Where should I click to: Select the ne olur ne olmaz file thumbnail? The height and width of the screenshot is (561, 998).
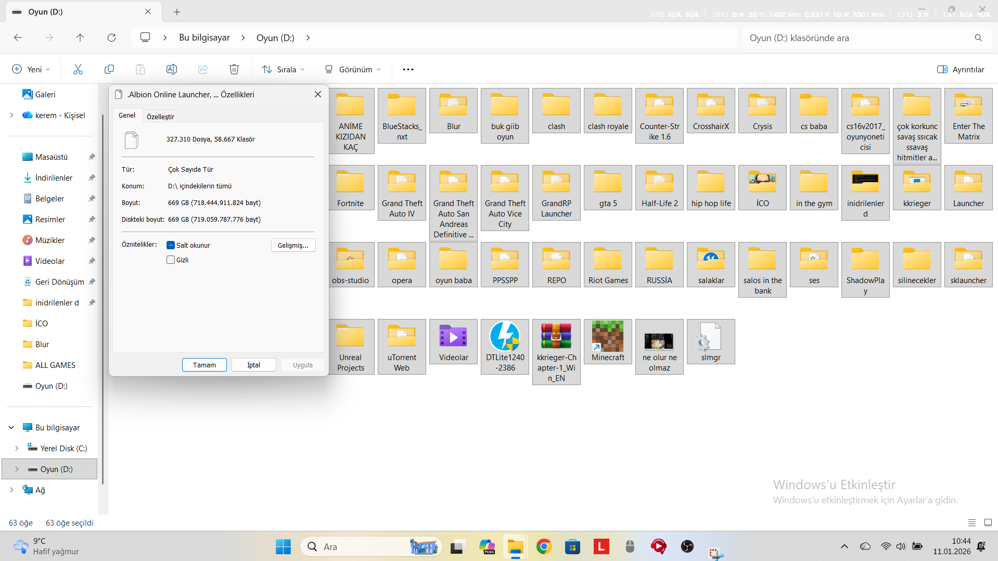click(x=659, y=347)
